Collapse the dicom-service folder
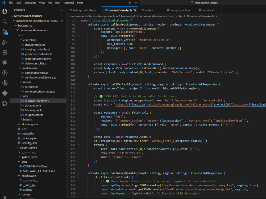 tap(18, 148)
